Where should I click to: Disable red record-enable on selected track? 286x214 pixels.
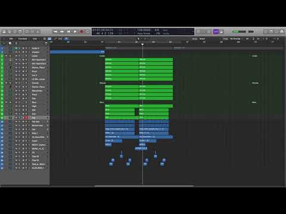(26, 118)
